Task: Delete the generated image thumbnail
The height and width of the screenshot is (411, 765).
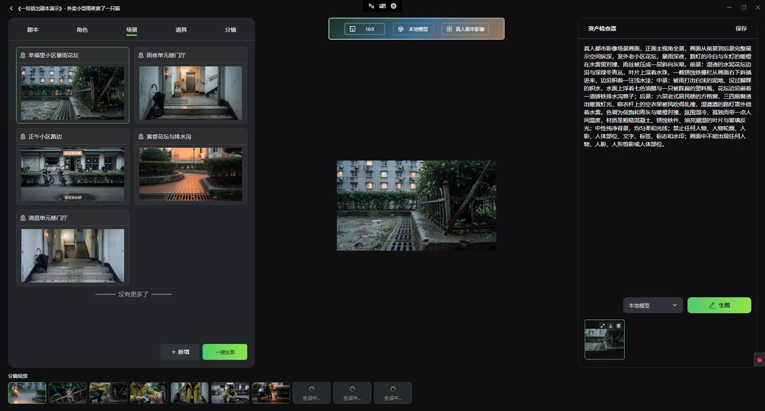Action: (x=618, y=326)
